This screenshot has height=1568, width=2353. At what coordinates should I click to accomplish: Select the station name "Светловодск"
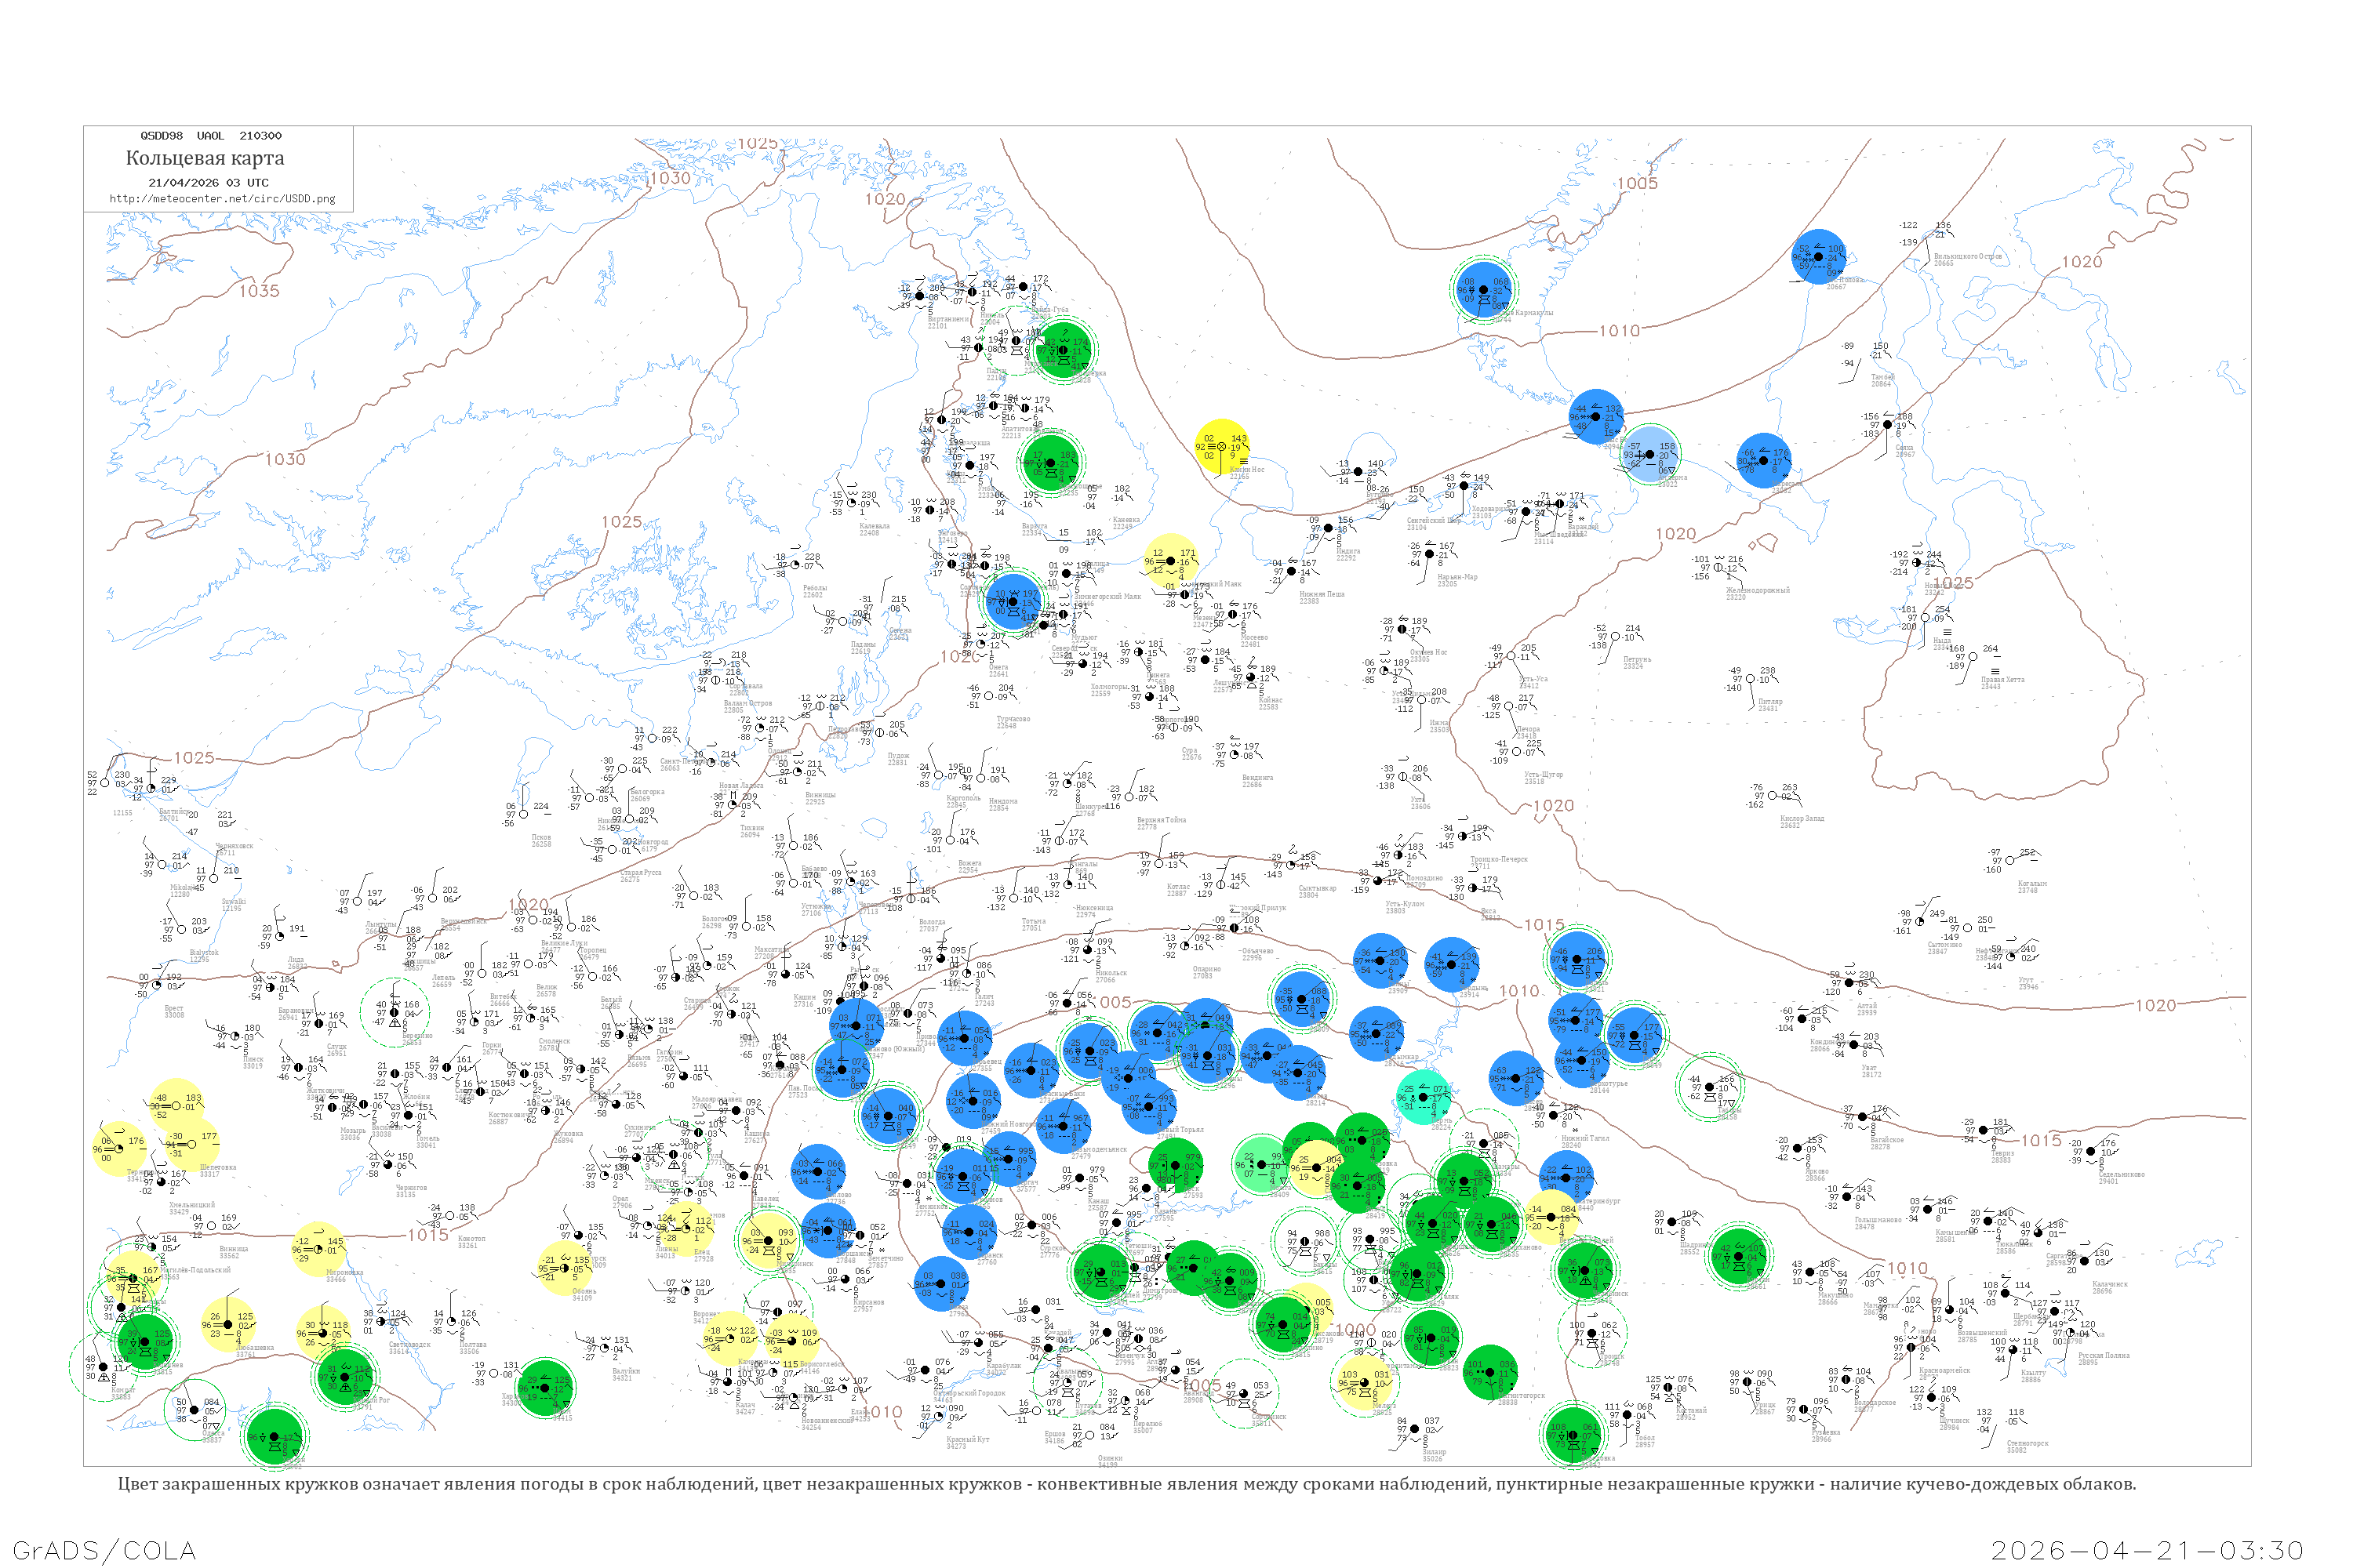[x=410, y=1345]
